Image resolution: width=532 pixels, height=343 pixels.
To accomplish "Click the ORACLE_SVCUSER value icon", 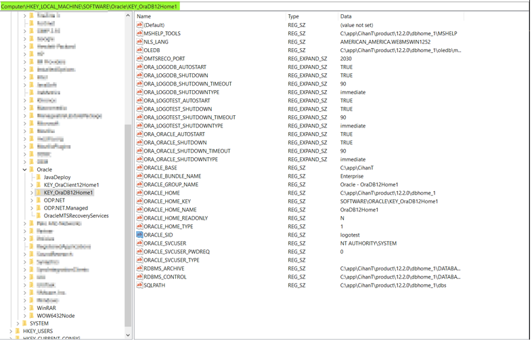I will click(139, 243).
